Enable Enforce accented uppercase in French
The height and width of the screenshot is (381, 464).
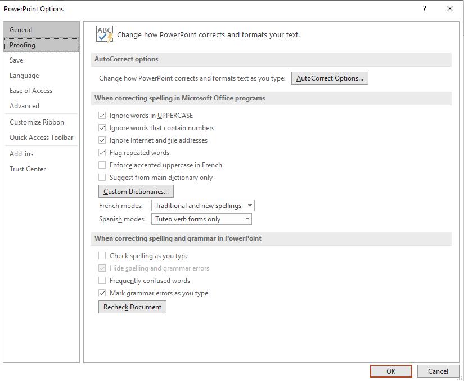(102, 165)
